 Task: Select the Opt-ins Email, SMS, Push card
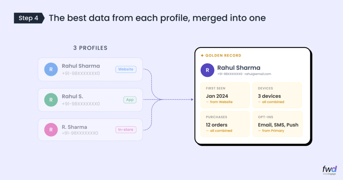pos(277,124)
